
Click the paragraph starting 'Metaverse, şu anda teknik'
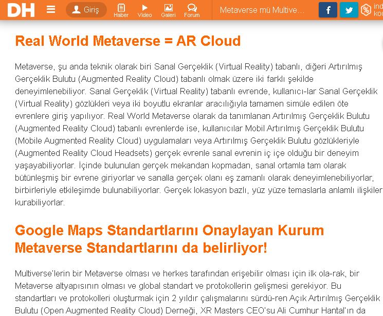[195, 134]
